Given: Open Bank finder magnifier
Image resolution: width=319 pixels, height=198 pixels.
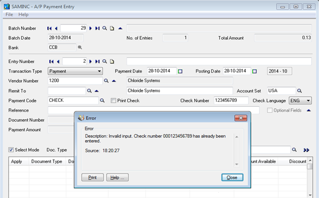Looking at the screenshot, I should coord(80,47).
